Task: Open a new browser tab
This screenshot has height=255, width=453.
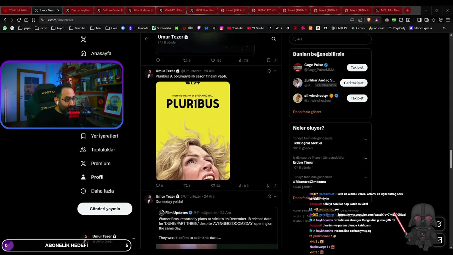Action: 407,10
